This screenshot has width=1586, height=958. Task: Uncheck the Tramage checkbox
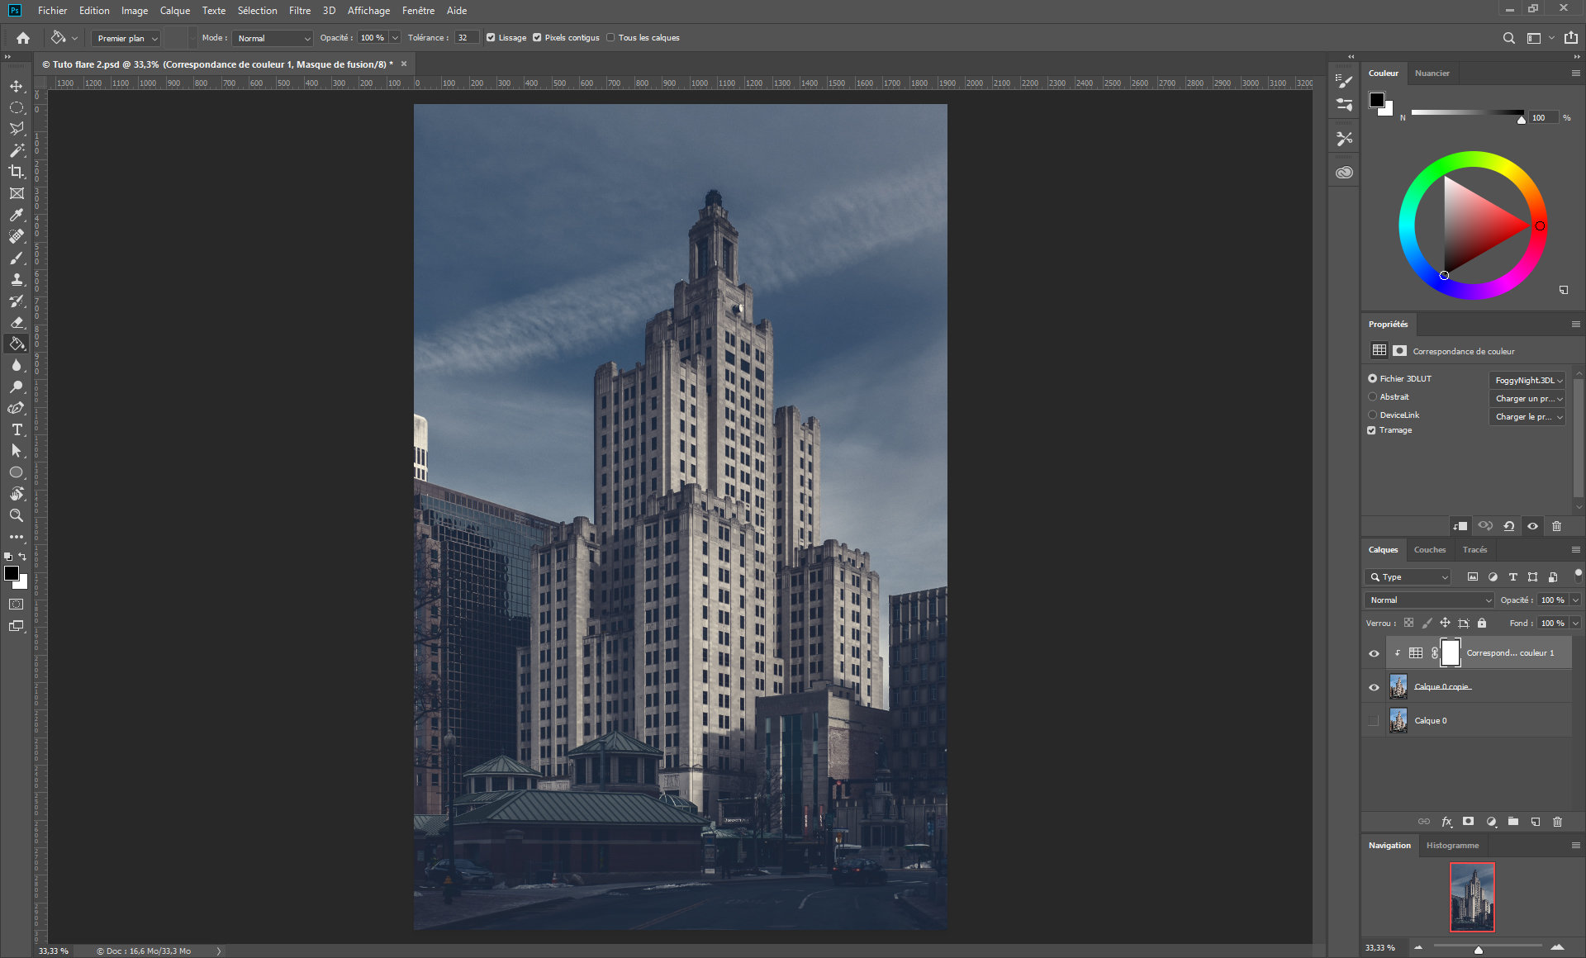[x=1372, y=430]
